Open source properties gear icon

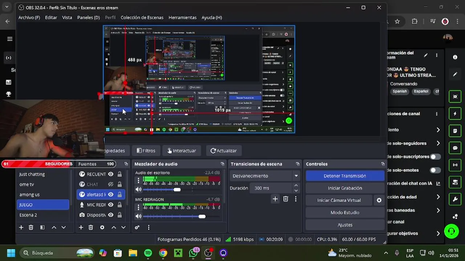[x=102, y=227]
